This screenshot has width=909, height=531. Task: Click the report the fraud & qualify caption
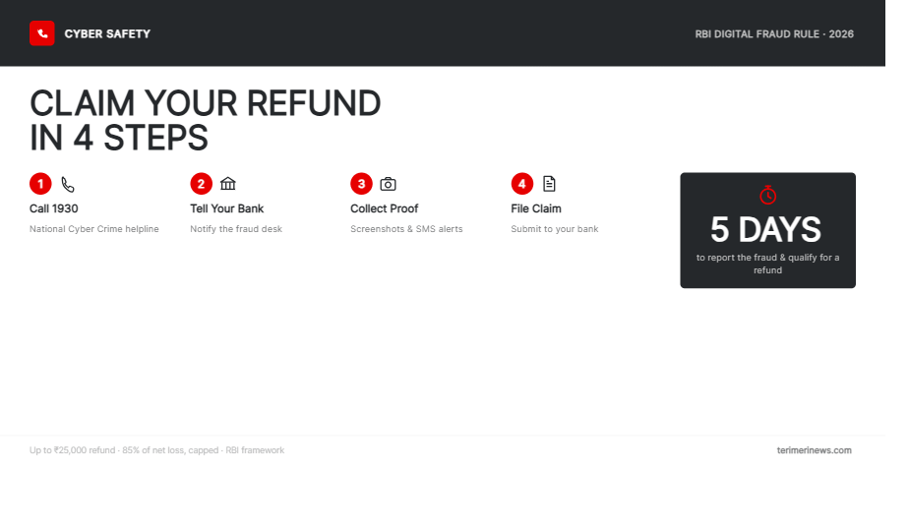[x=767, y=264]
